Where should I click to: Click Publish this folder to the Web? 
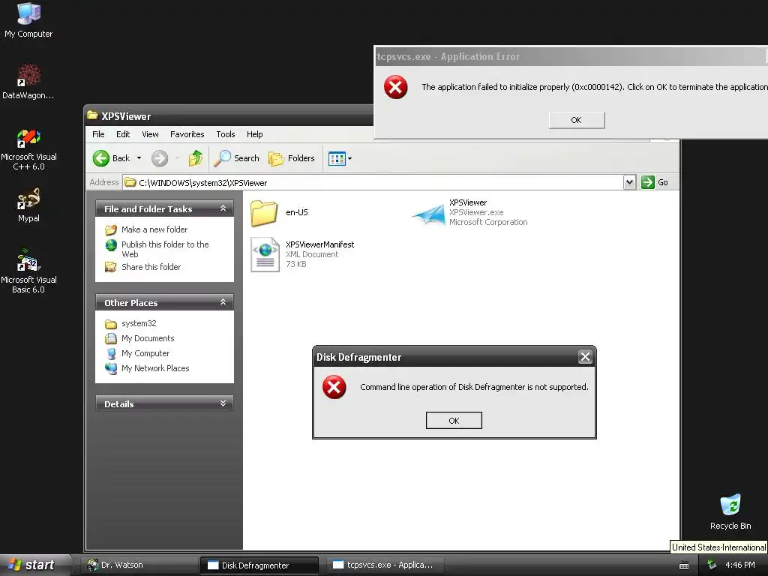tap(165, 249)
